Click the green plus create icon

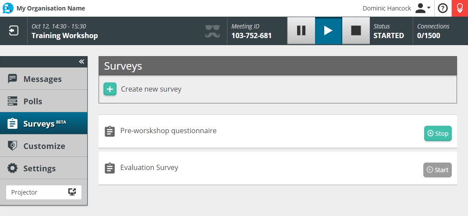(x=110, y=89)
